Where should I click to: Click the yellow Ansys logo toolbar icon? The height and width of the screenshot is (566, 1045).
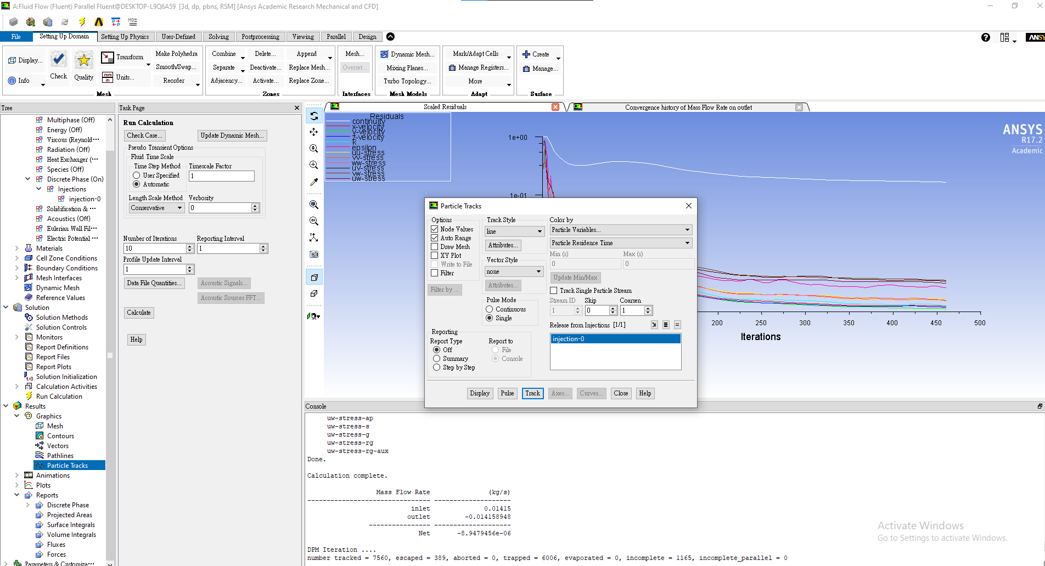click(99, 22)
